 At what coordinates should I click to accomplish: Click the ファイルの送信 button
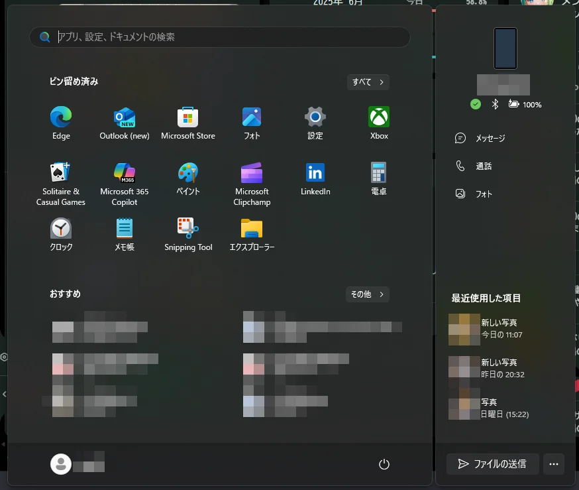pyautogui.click(x=492, y=464)
